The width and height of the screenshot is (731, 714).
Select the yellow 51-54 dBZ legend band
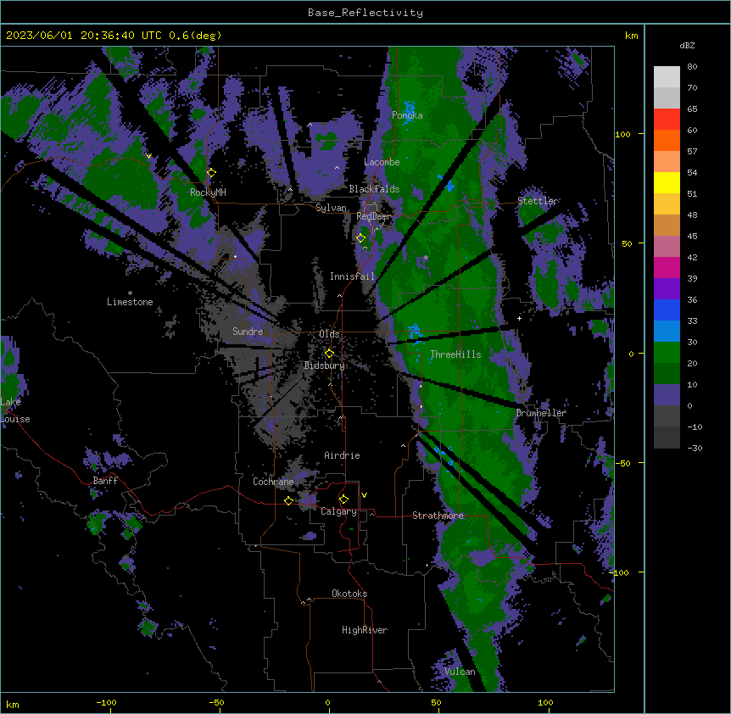pyautogui.click(x=667, y=182)
